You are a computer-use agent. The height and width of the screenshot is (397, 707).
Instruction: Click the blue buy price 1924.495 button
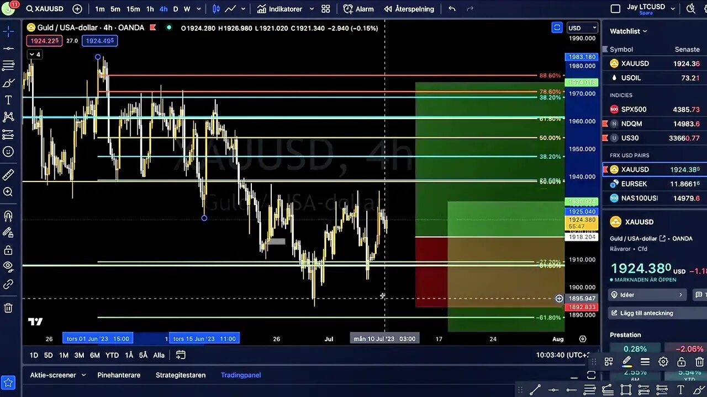coord(99,41)
